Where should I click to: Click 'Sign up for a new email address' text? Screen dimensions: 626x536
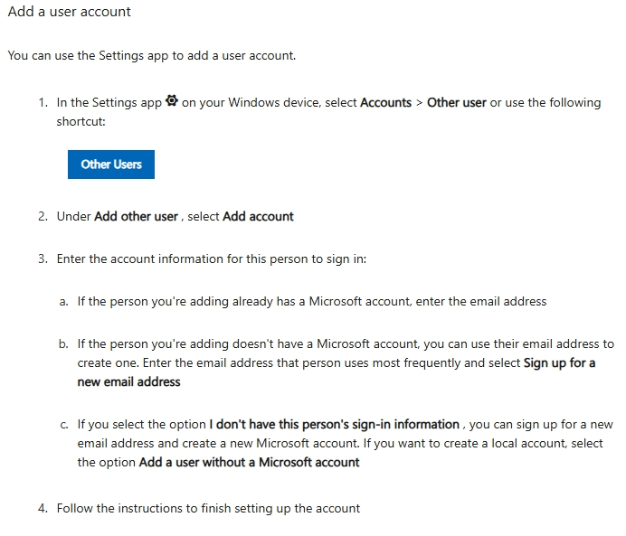click(x=337, y=372)
